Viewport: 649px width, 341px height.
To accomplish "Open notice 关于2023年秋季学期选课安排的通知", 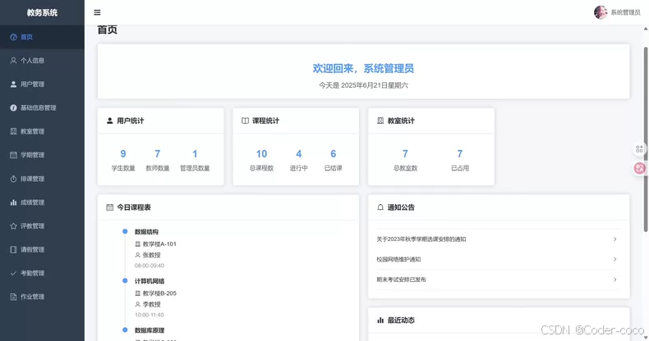I will (421, 239).
